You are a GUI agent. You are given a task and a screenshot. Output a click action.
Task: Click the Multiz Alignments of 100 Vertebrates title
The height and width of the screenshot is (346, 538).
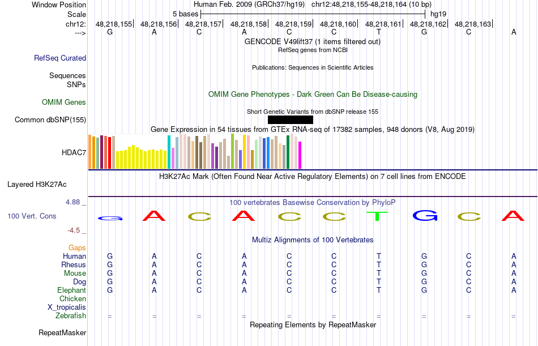click(313, 240)
